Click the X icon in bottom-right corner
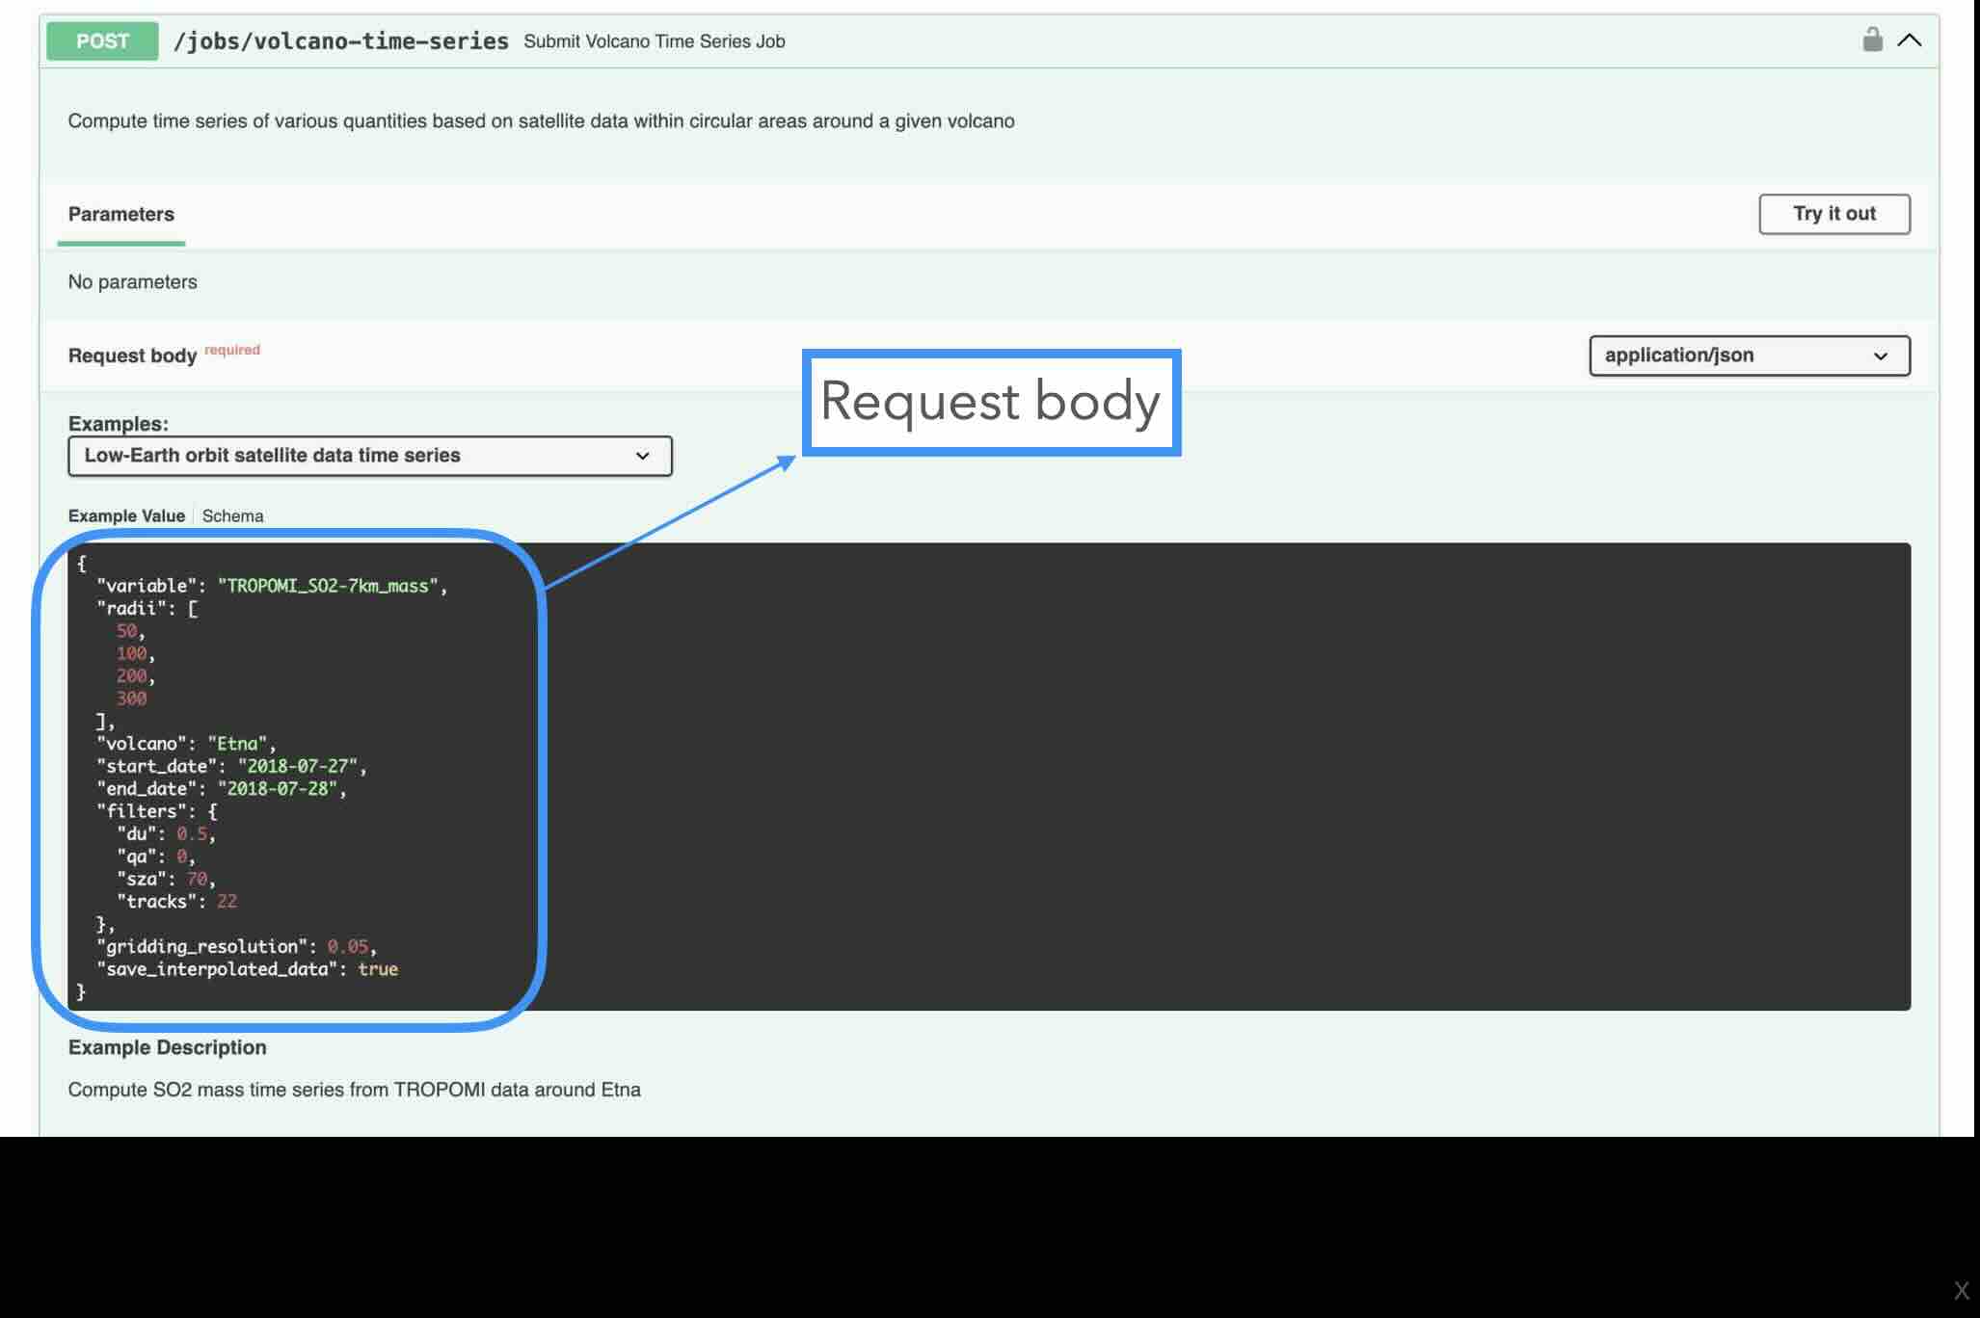Image resolution: width=1980 pixels, height=1318 pixels. click(1961, 1291)
